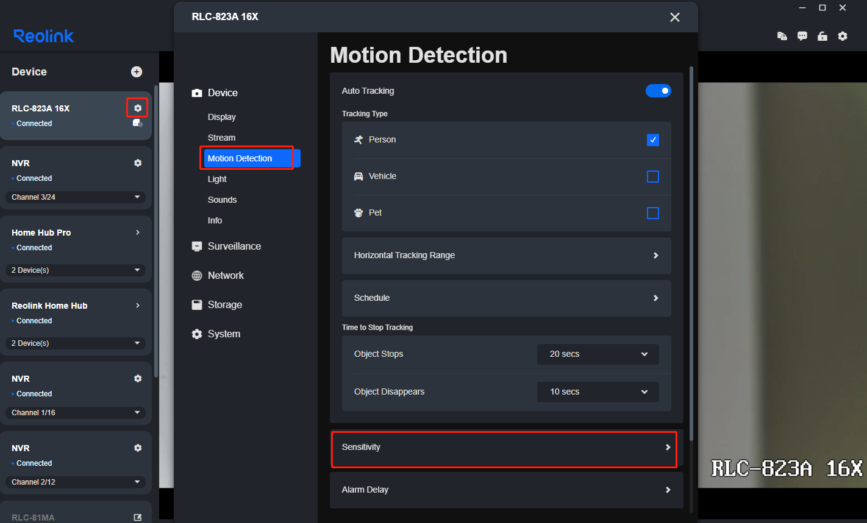Open the Alarm Delay settings row
This screenshot has width=867, height=523.
(507, 490)
